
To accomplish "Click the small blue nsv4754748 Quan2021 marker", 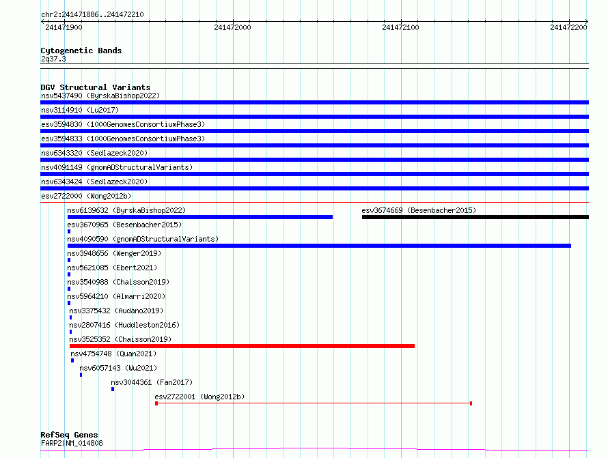I will pyautogui.click(x=72, y=360).
